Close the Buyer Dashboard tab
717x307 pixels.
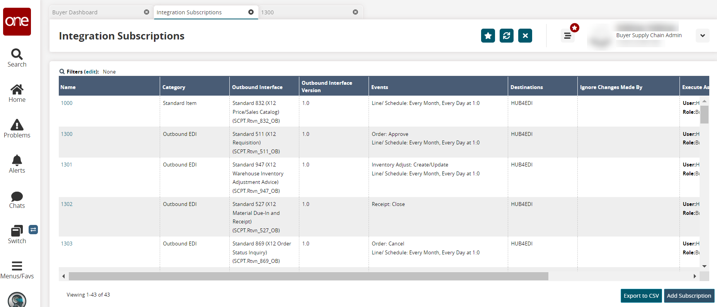[147, 12]
